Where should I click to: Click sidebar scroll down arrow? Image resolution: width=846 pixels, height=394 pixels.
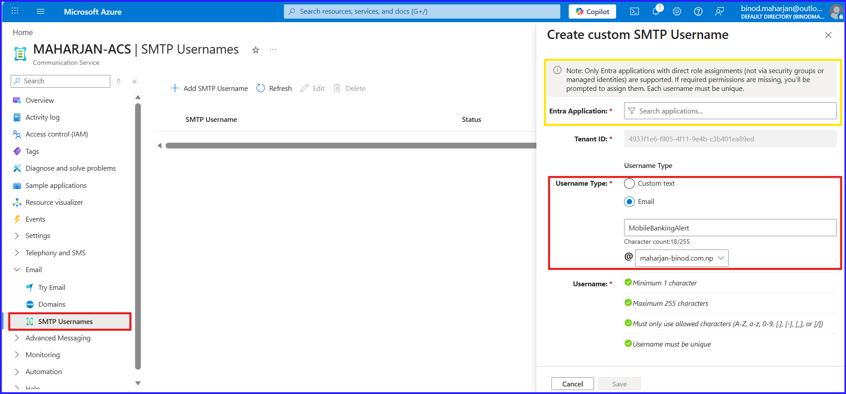pyautogui.click(x=138, y=383)
